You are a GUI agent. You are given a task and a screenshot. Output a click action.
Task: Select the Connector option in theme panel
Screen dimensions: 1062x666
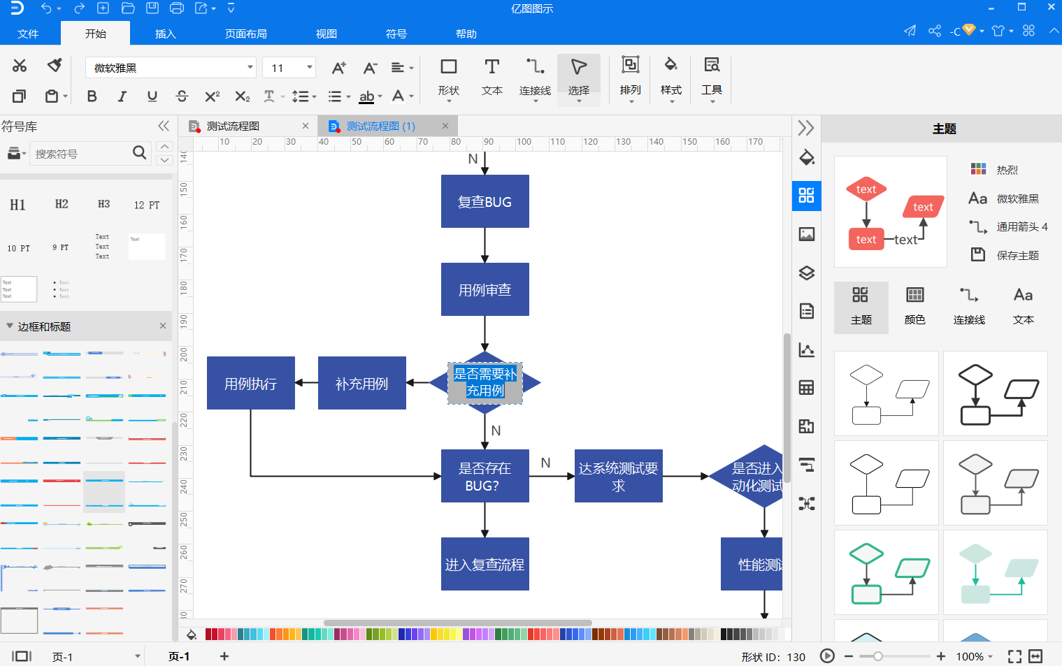point(969,307)
